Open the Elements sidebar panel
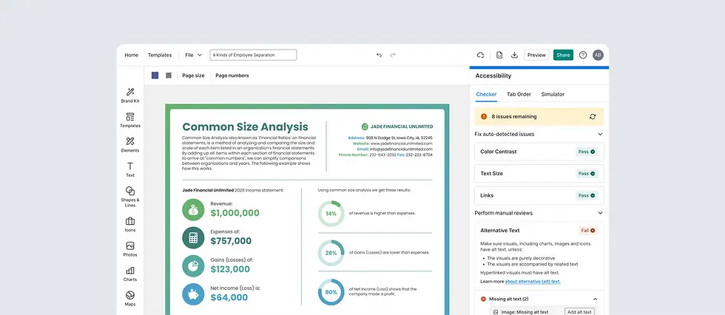The width and height of the screenshot is (725, 315). click(x=130, y=145)
